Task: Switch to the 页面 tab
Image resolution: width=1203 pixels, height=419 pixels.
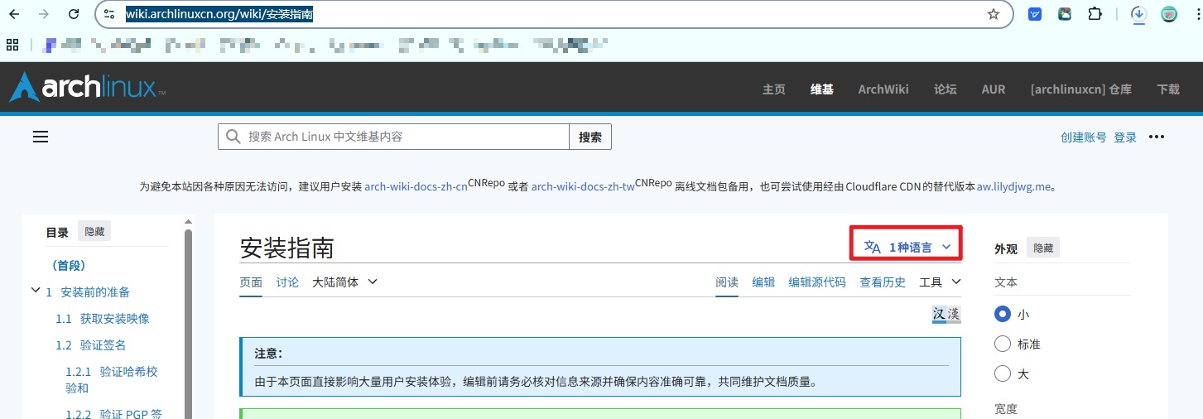Action: coord(251,282)
